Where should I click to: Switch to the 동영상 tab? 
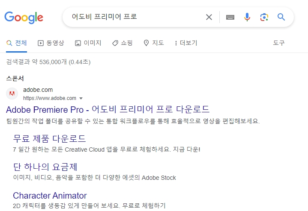click(51, 43)
